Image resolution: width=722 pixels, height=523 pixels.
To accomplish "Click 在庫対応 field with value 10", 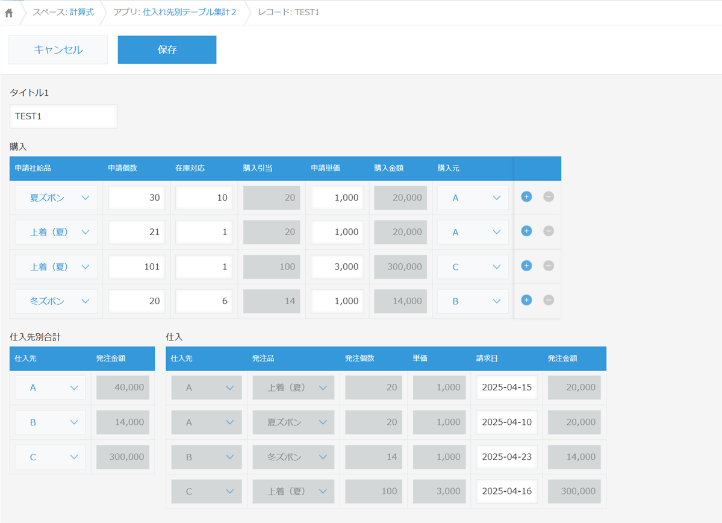I will [x=204, y=198].
